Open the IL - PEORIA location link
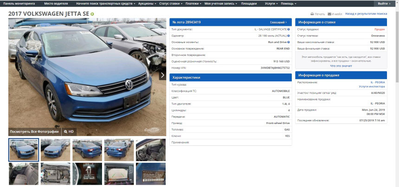Viewport: 399px width, 187px height. click(x=378, y=82)
